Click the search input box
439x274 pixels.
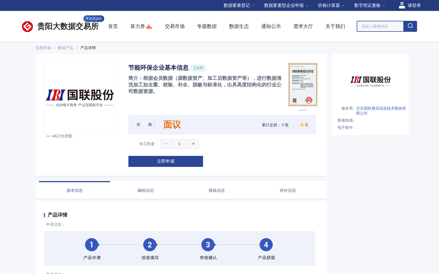click(380, 26)
